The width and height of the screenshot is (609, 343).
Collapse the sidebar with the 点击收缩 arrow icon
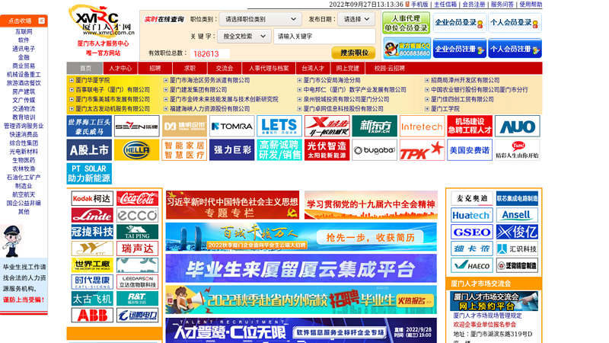[x=42, y=21]
